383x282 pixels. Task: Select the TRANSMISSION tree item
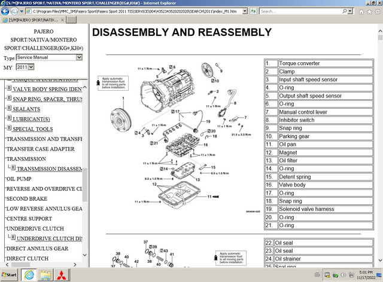[26, 159]
